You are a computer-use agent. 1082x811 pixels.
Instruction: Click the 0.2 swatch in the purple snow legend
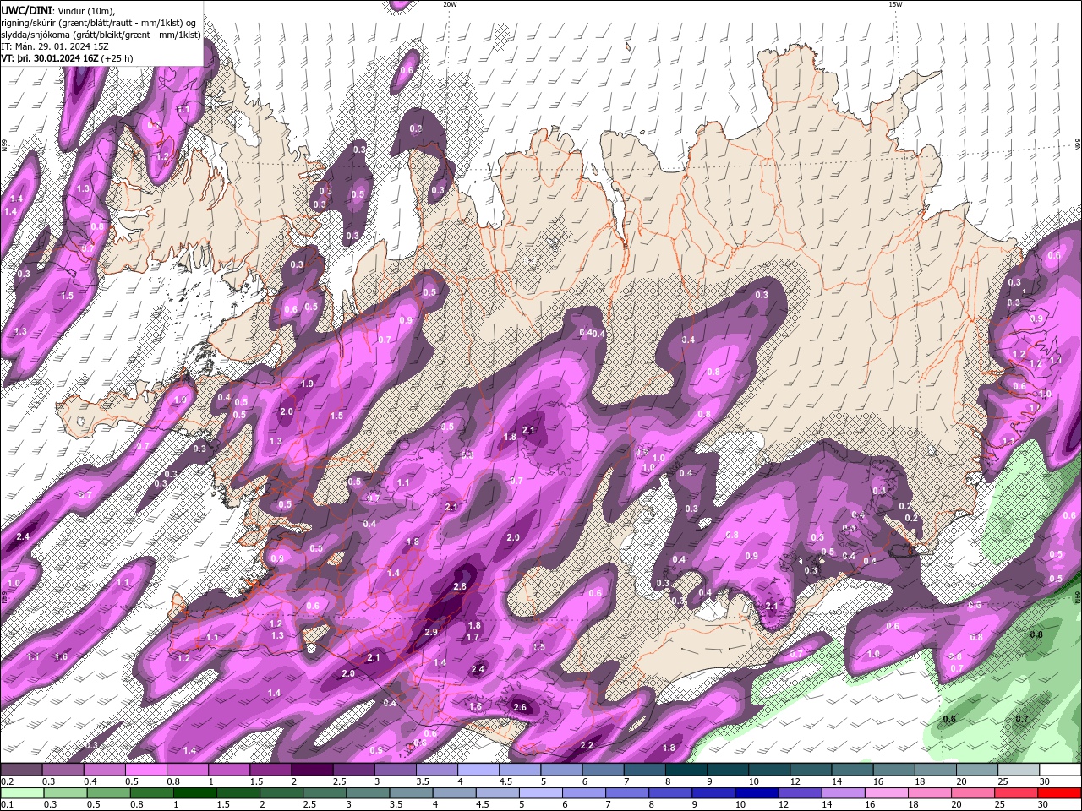(x=22, y=770)
